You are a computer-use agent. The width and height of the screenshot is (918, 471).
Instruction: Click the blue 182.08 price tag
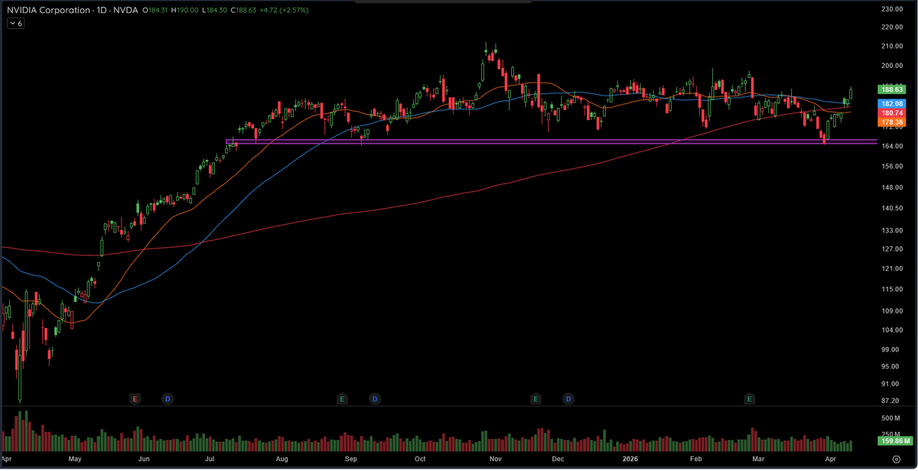(x=893, y=103)
